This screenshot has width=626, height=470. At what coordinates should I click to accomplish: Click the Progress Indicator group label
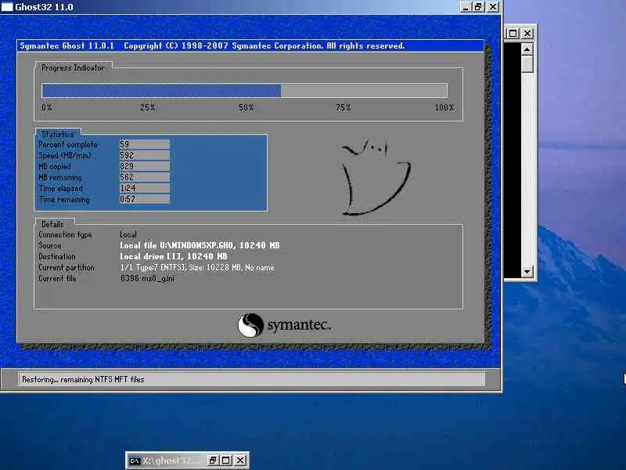point(73,68)
